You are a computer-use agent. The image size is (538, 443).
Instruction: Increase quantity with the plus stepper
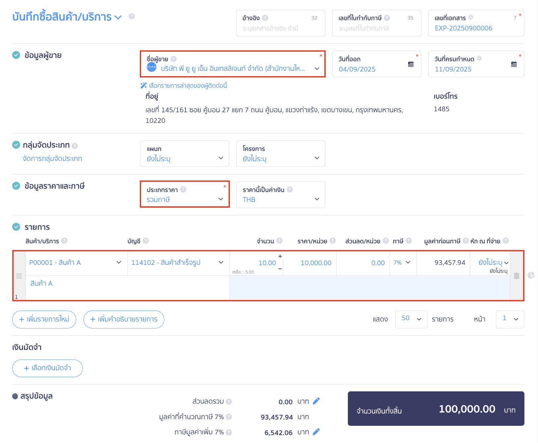click(x=280, y=256)
